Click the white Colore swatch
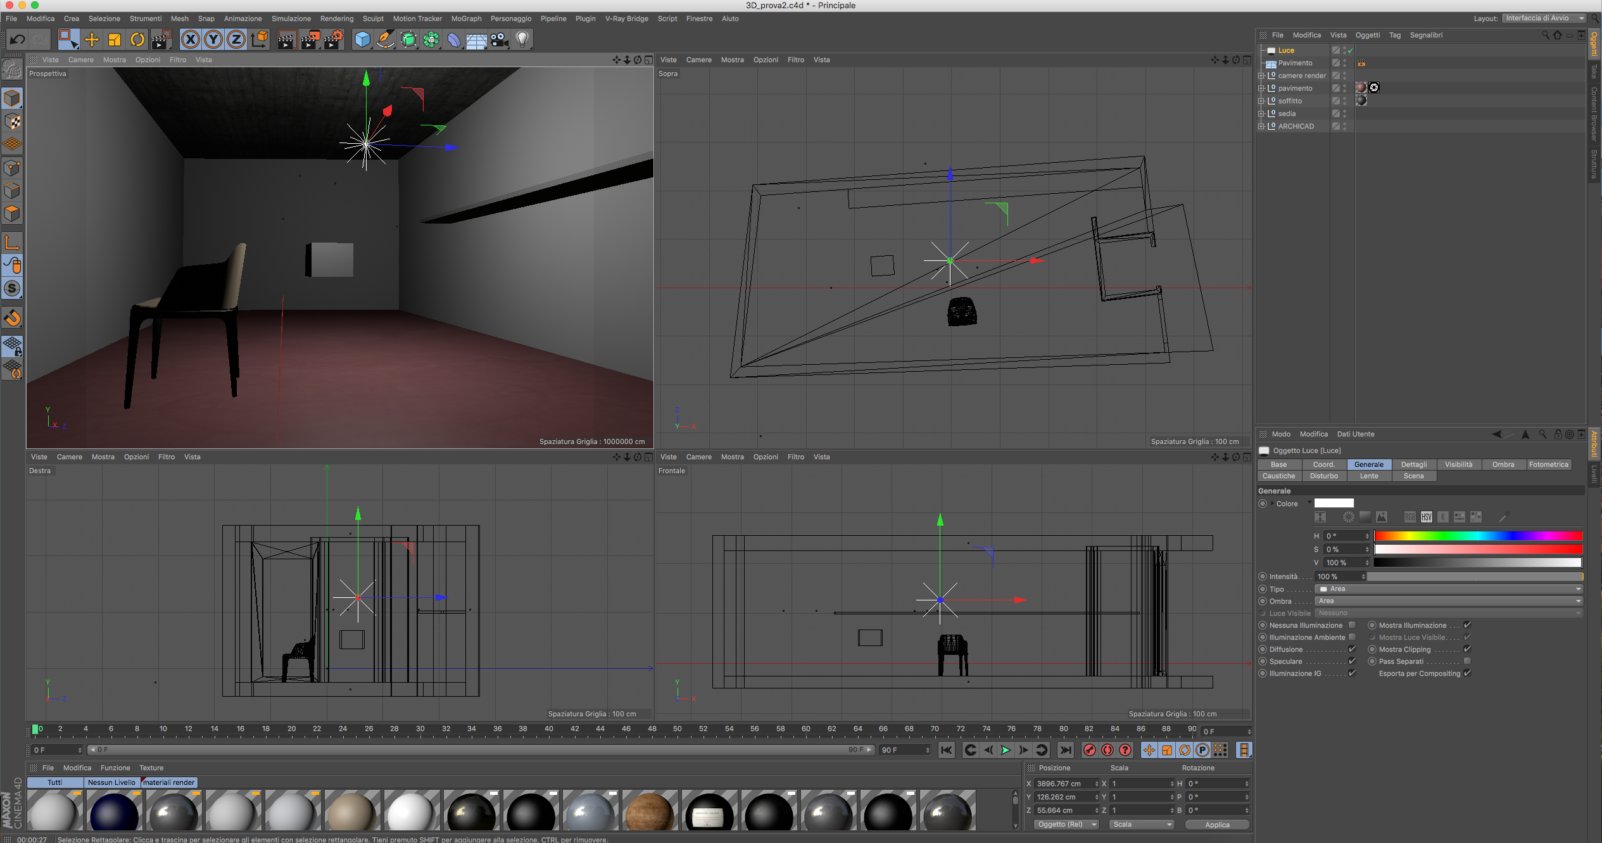 click(x=1334, y=504)
